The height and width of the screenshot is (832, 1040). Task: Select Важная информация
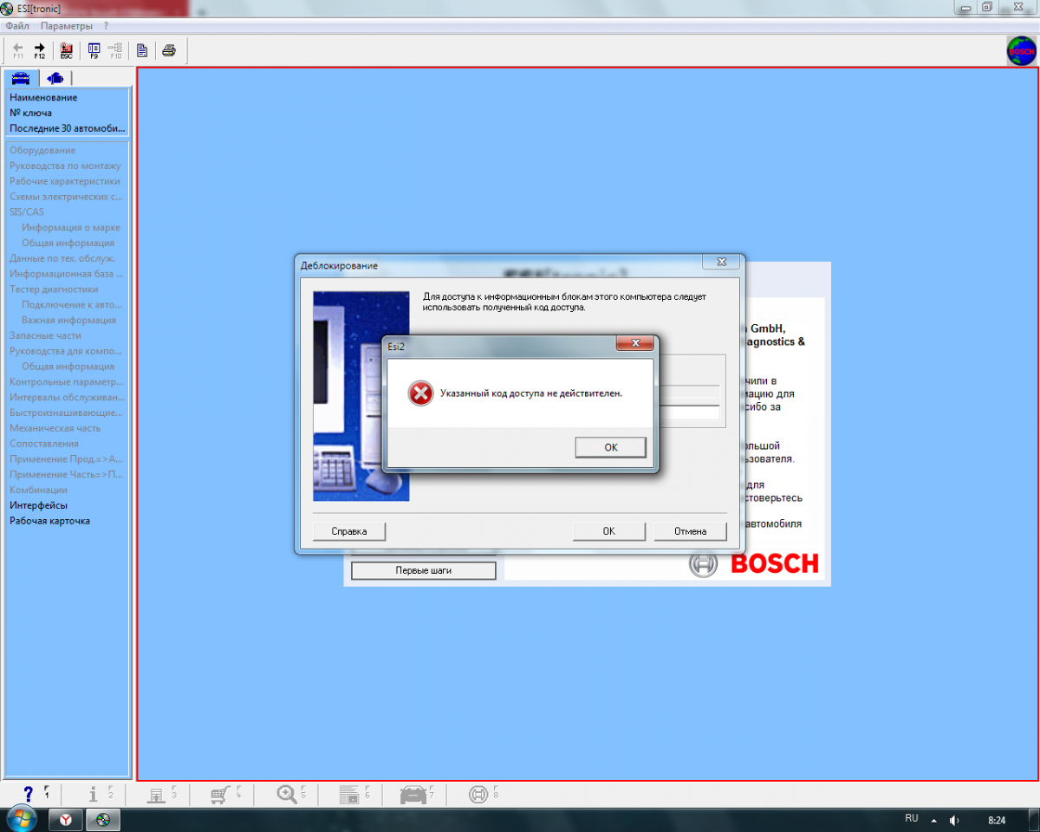tap(68, 321)
